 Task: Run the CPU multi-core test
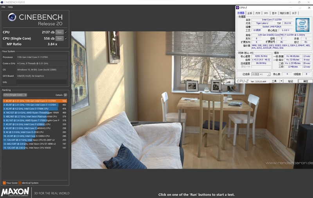tap(59, 32)
